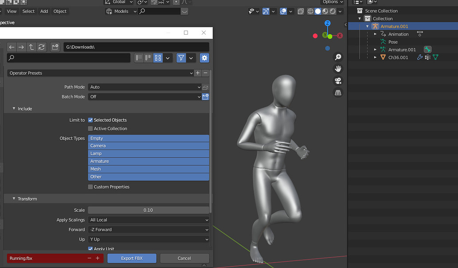Click Export FBX button

point(132,258)
